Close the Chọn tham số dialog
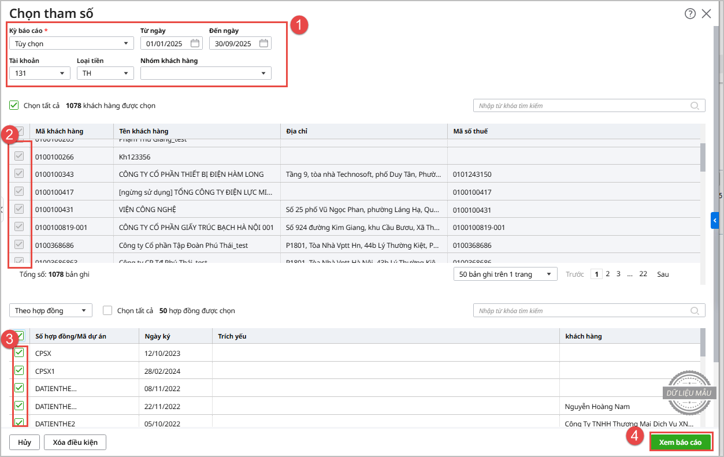The image size is (724, 457). (706, 14)
